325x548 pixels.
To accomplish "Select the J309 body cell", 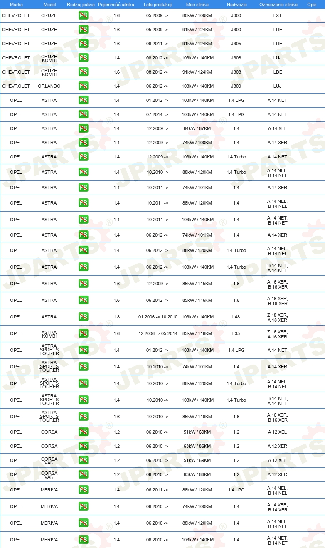I will pyautogui.click(x=236, y=86).
